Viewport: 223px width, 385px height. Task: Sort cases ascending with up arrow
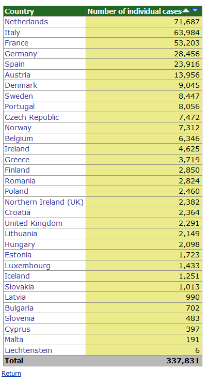[x=186, y=10]
